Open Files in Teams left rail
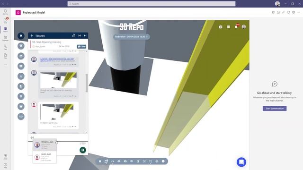The height and width of the screenshot is (170, 303). coord(5,56)
